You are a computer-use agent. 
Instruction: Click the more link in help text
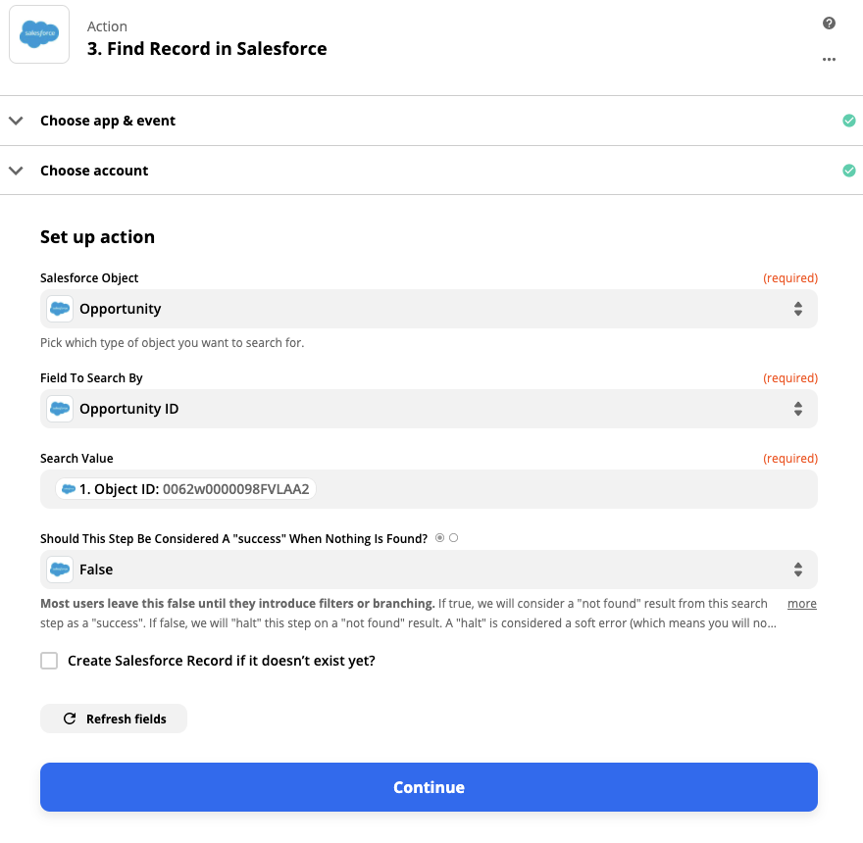[801, 604]
